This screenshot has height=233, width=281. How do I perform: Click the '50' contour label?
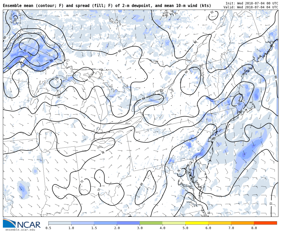[52, 61]
